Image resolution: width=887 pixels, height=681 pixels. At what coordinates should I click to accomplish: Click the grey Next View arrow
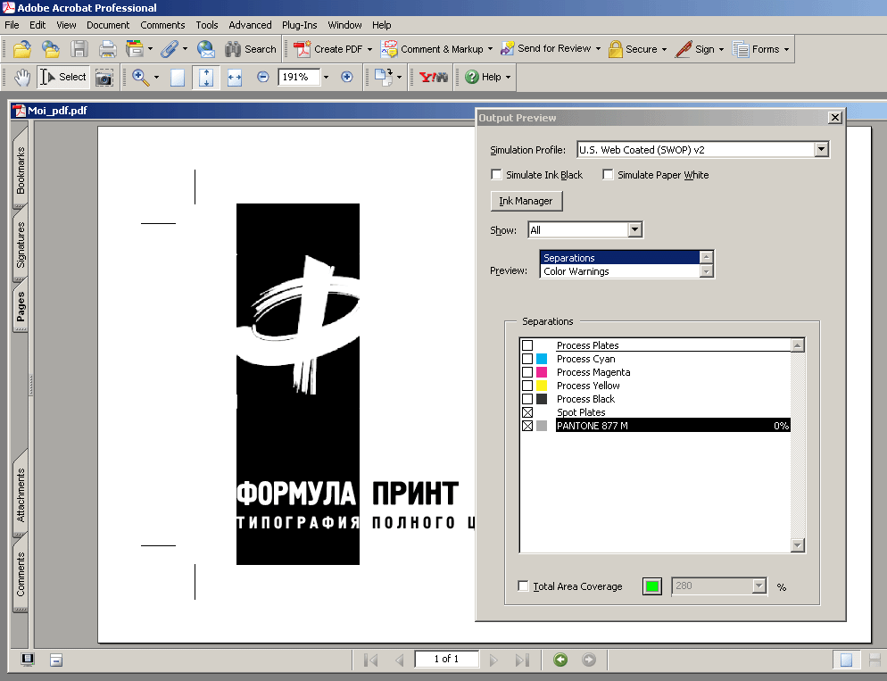click(589, 660)
